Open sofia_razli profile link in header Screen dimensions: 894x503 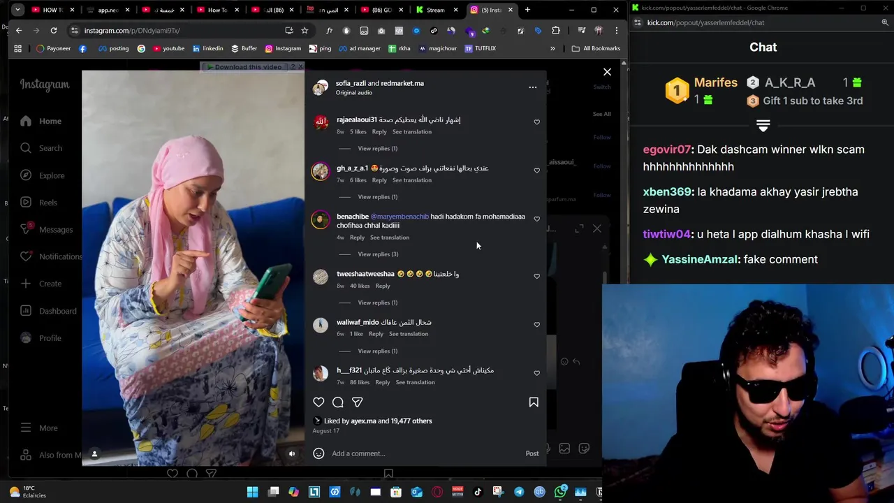pyautogui.click(x=351, y=83)
